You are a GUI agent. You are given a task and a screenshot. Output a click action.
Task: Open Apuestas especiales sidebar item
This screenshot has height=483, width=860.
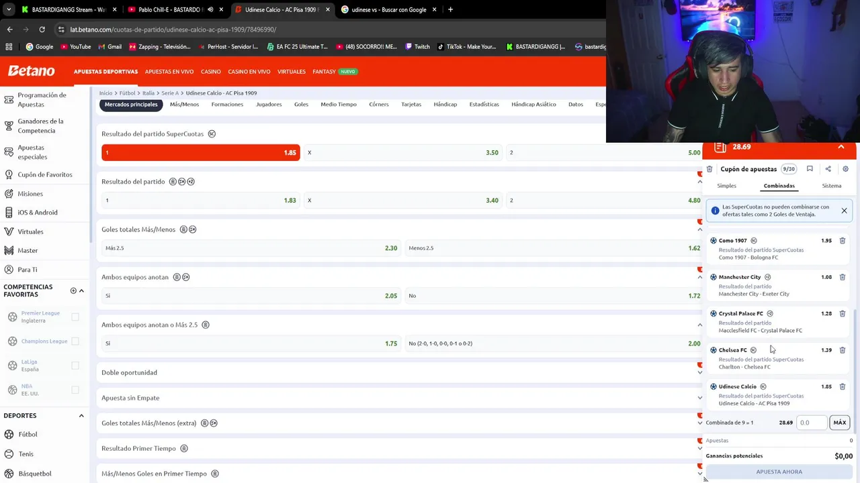pos(32,152)
